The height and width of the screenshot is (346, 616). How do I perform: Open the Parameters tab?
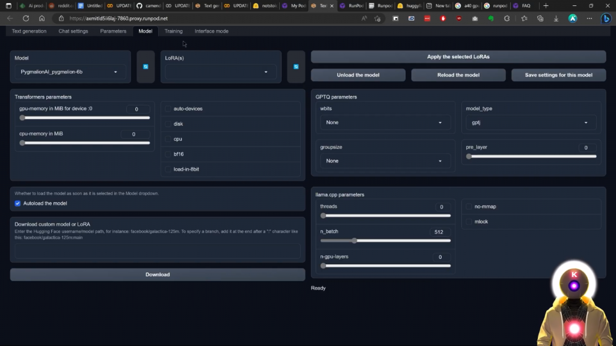point(113,31)
